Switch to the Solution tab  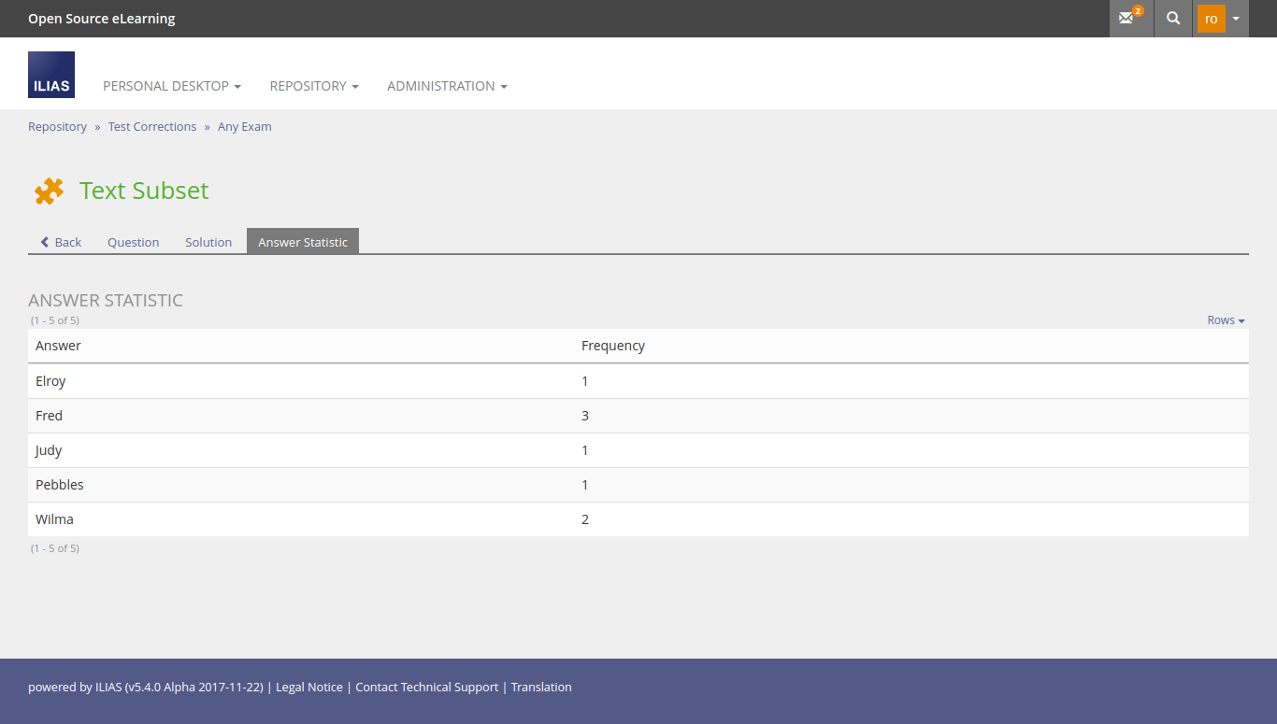tap(208, 242)
